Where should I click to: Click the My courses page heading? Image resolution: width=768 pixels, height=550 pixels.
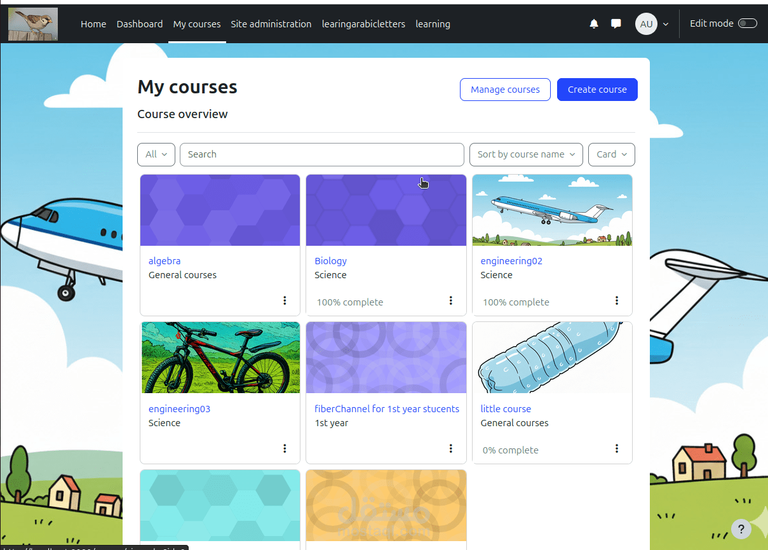[x=187, y=87]
